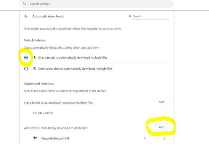The height and width of the screenshot is (144, 209).
Task: Select Don't allow sites radio button
Action: tap(26, 69)
